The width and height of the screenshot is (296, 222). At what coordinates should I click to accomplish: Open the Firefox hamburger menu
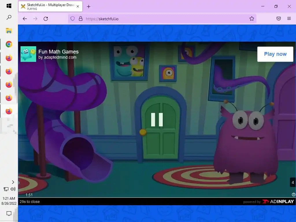pyautogui.click(x=289, y=18)
